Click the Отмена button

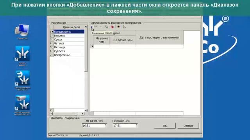[x=188, y=126]
